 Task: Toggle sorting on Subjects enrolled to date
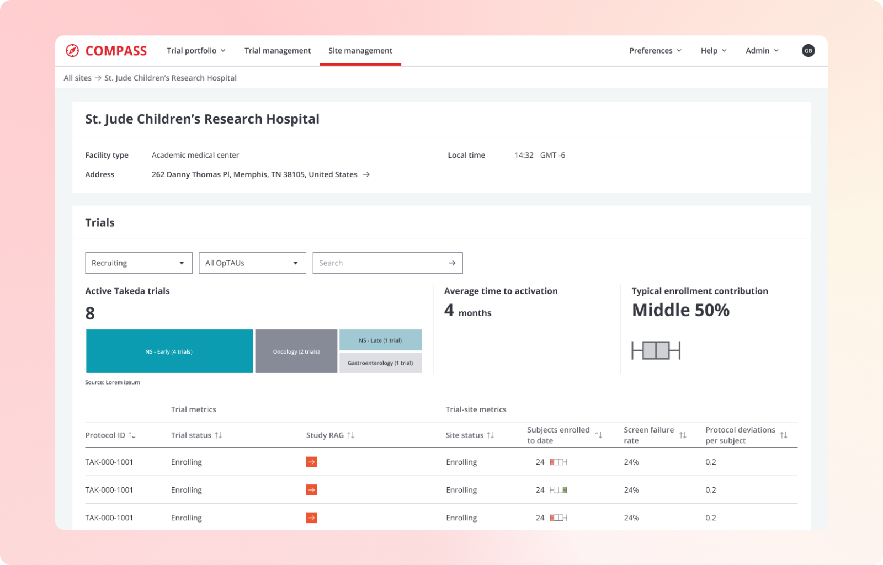click(x=599, y=435)
